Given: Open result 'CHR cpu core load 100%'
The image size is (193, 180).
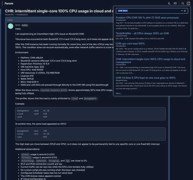Looking at the screenshot, I should pyautogui.click(x=130, y=44).
